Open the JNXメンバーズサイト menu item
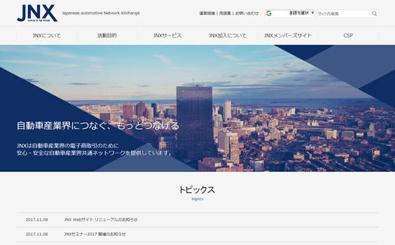Image resolution: width=395 pixels, height=245 pixels. (288, 36)
